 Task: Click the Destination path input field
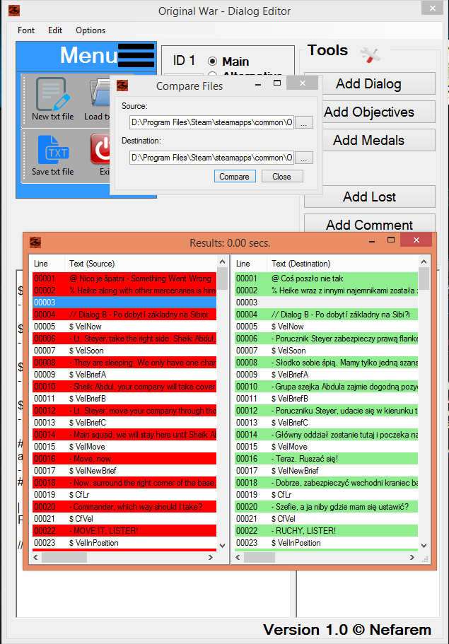point(211,158)
